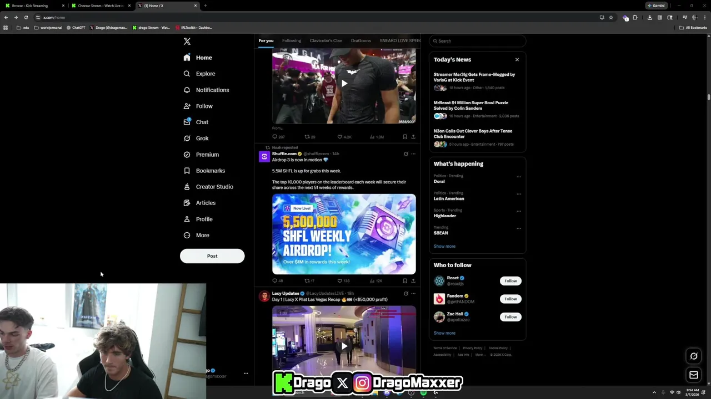
Task: Switch to the For you tab
Action: point(266,40)
